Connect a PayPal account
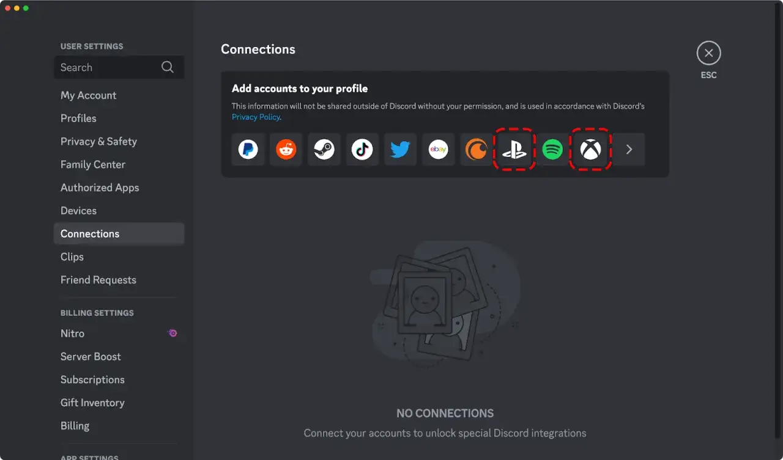Screen dimensions: 783x460 248,150
